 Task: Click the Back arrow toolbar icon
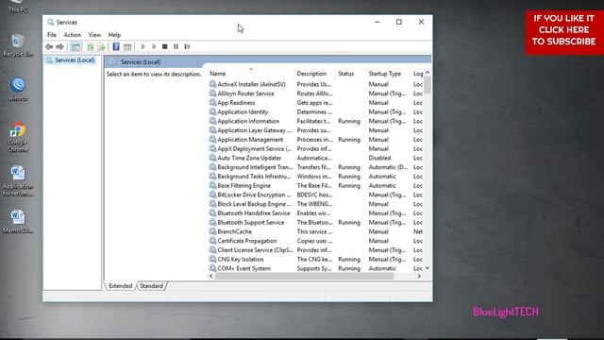click(x=49, y=46)
